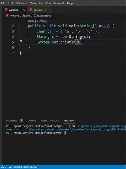Screen dimensions: 126x169
Task: Open the Go menu
Action: point(41,3)
